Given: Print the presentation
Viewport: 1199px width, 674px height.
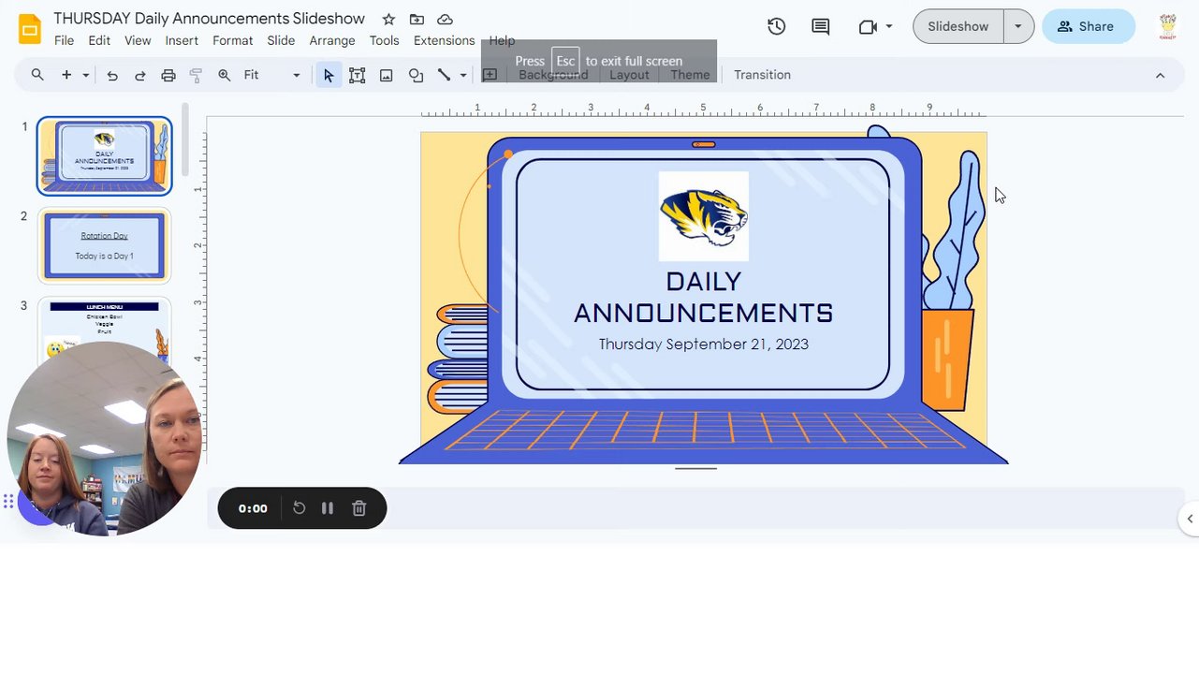Looking at the screenshot, I should tap(168, 75).
